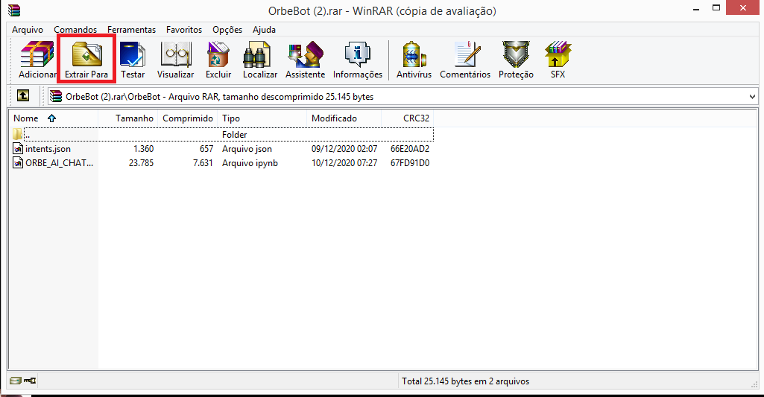Screen dimensions: 764x397
Task: Click compressed value 657
Action: [206, 149]
